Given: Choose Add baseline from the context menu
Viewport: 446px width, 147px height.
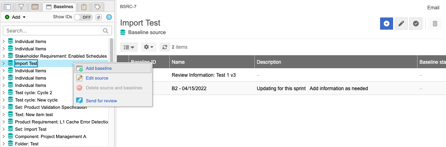Looking at the screenshot, I should tap(113, 68).
